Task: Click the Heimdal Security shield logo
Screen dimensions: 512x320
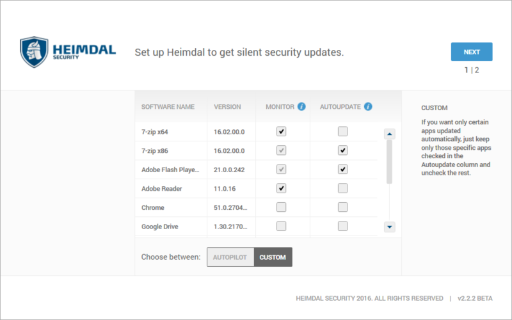Action: coord(34,52)
